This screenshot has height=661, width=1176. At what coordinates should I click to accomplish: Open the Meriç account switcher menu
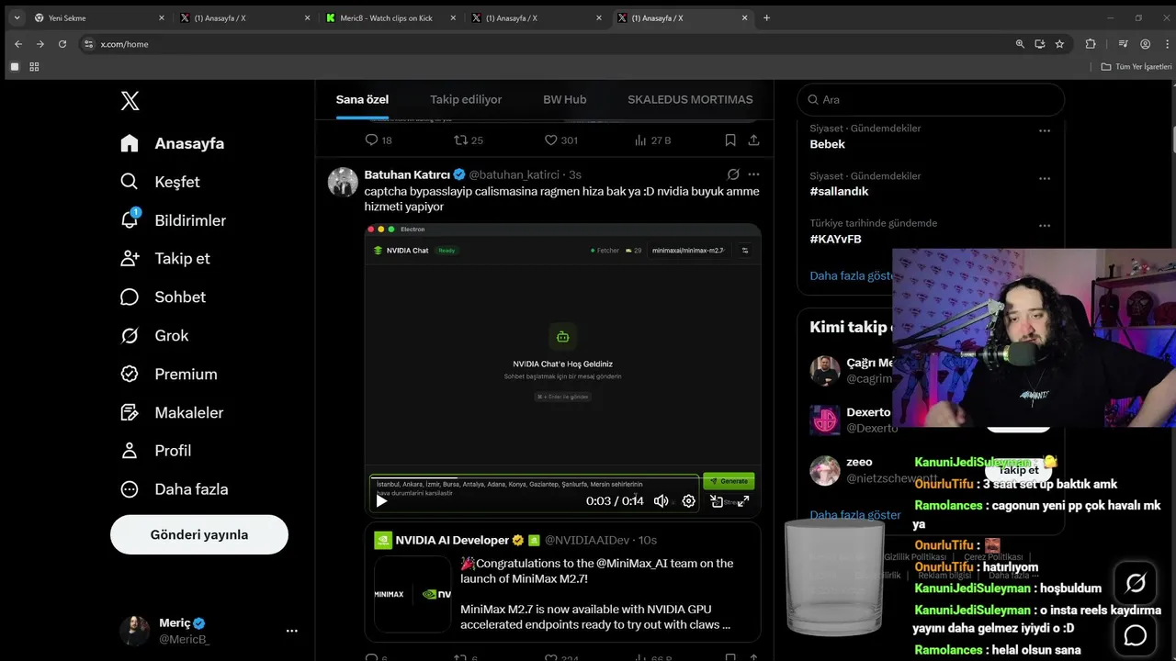[209, 631]
